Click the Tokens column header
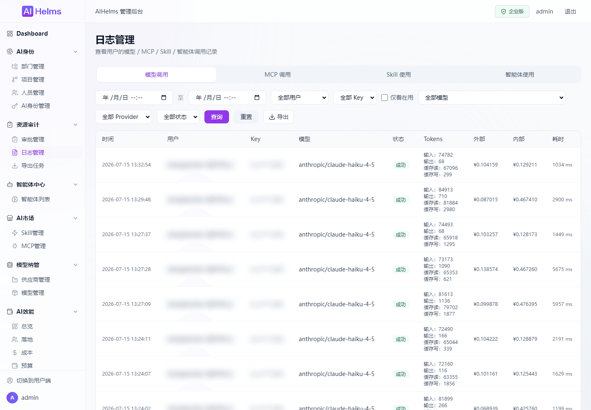 tap(433, 139)
